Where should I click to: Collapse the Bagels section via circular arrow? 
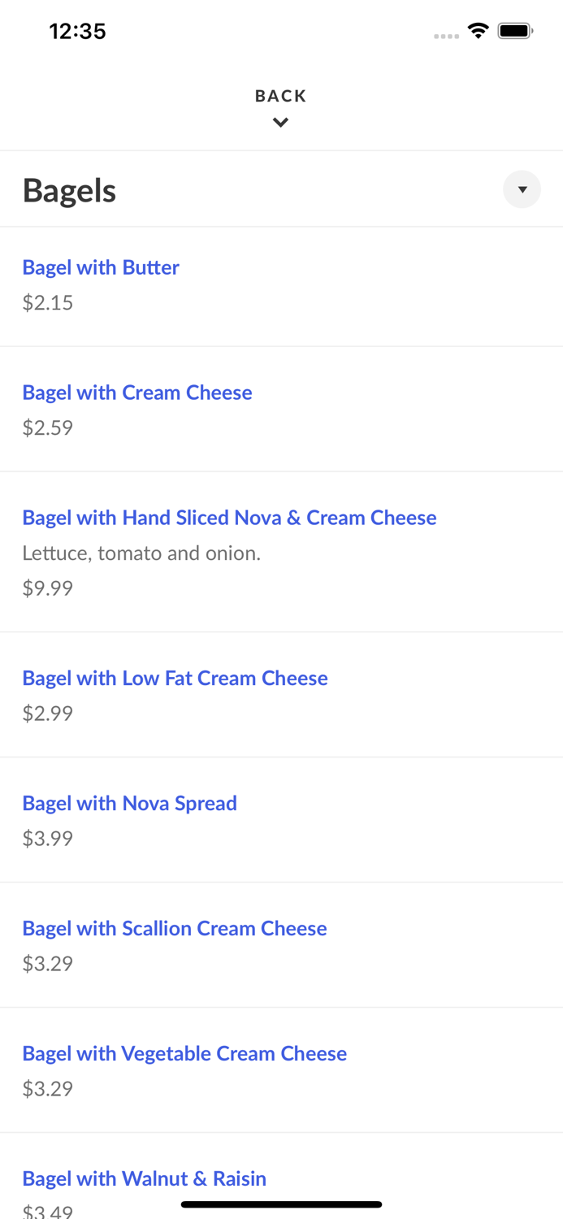click(x=521, y=189)
